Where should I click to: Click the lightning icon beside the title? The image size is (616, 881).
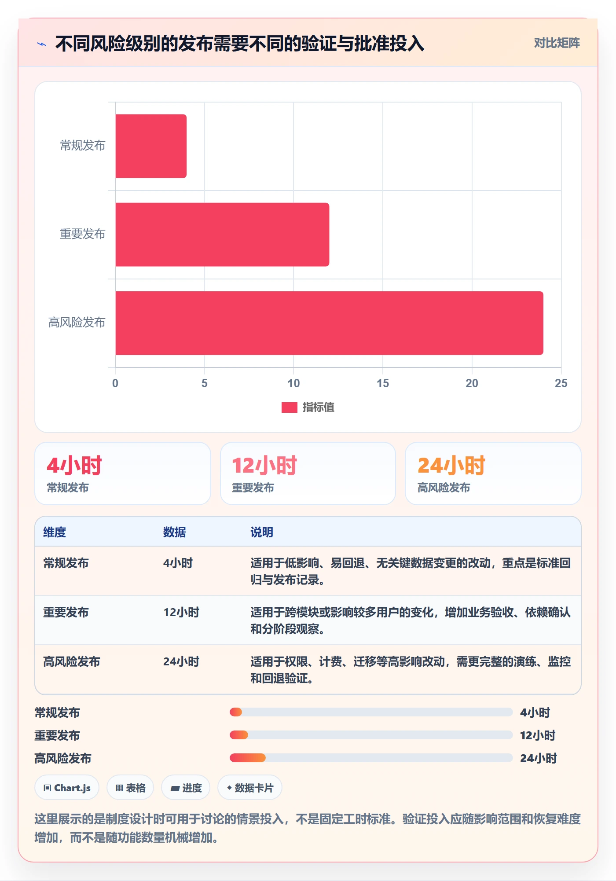(42, 44)
